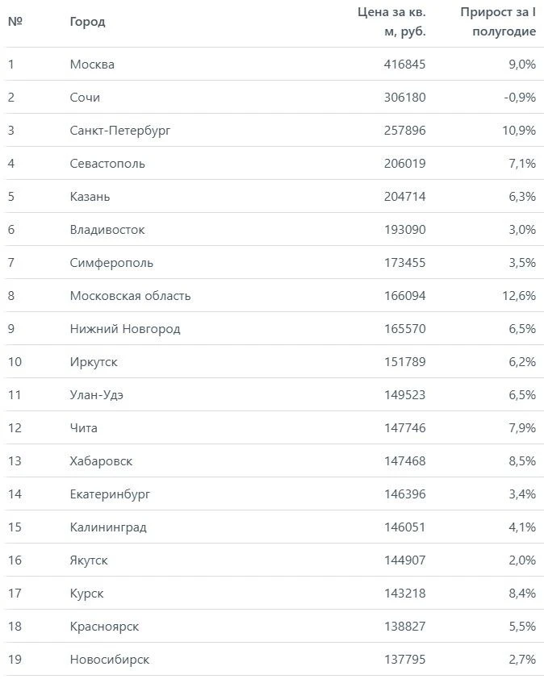Click the price value 206019
The height and width of the screenshot is (679, 544).
coord(405,164)
